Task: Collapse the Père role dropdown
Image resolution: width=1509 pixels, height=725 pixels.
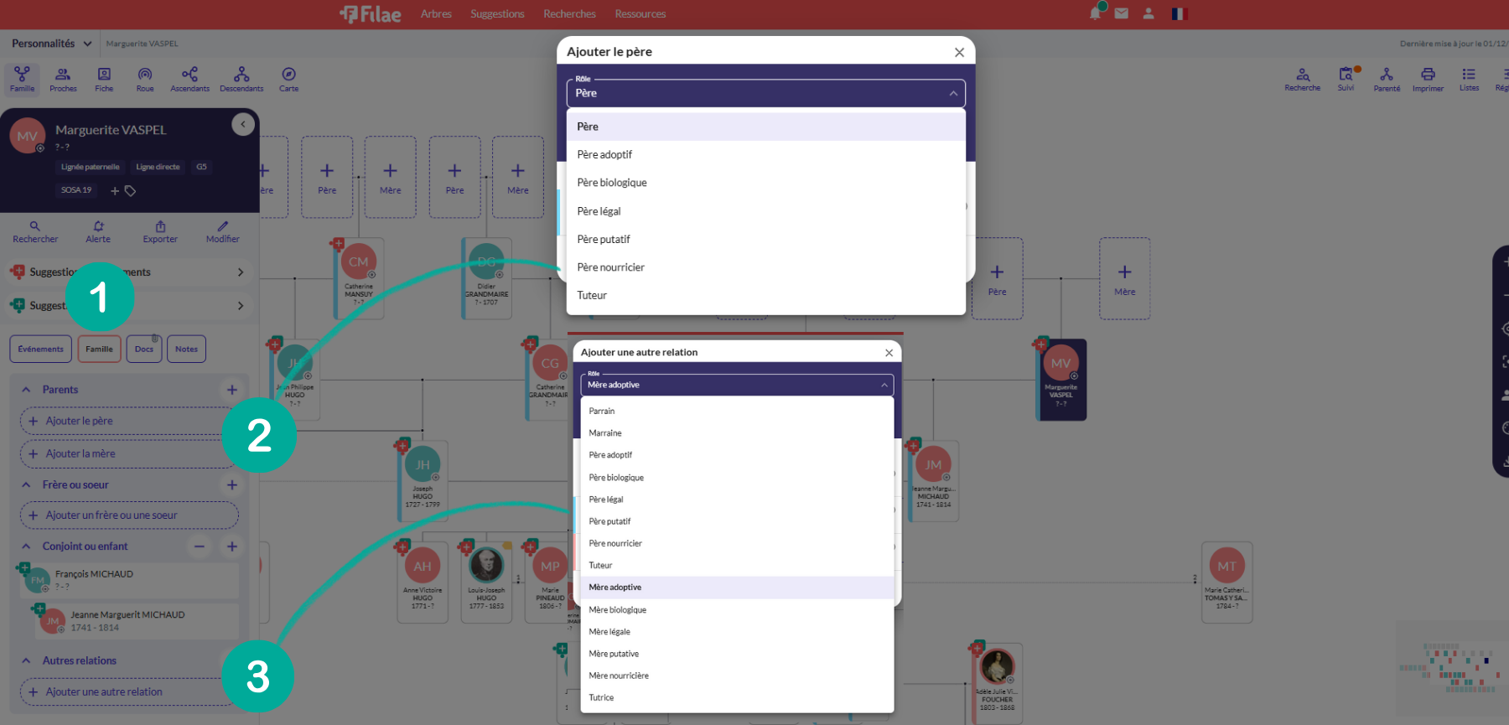Action: pyautogui.click(x=953, y=93)
